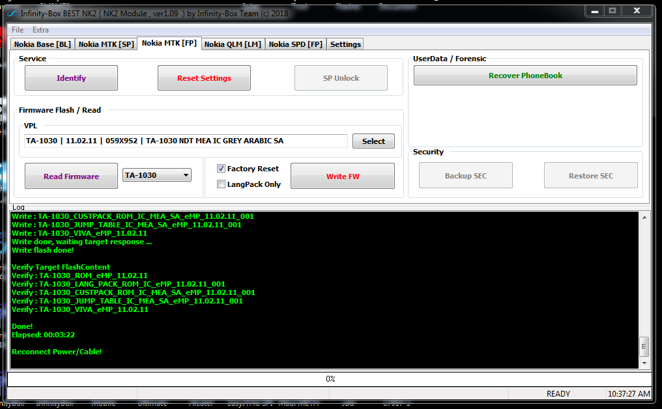The image size is (662, 409).
Task: Open the Extra menu
Action: click(x=40, y=30)
